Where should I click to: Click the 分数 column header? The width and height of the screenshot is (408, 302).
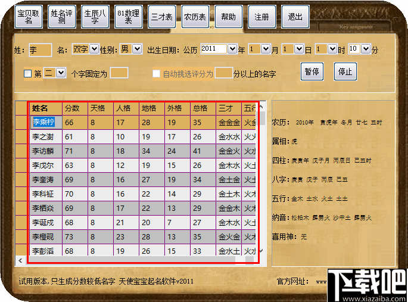click(75, 108)
